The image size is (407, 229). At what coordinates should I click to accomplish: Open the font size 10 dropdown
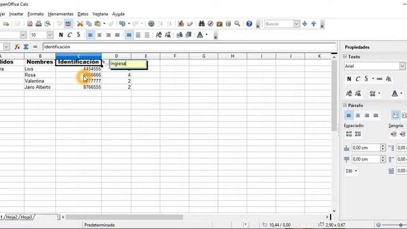pyautogui.click(x=50, y=35)
